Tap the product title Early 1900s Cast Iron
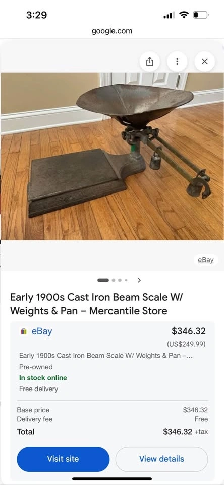The width and height of the screenshot is (224, 485). [x=96, y=304]
